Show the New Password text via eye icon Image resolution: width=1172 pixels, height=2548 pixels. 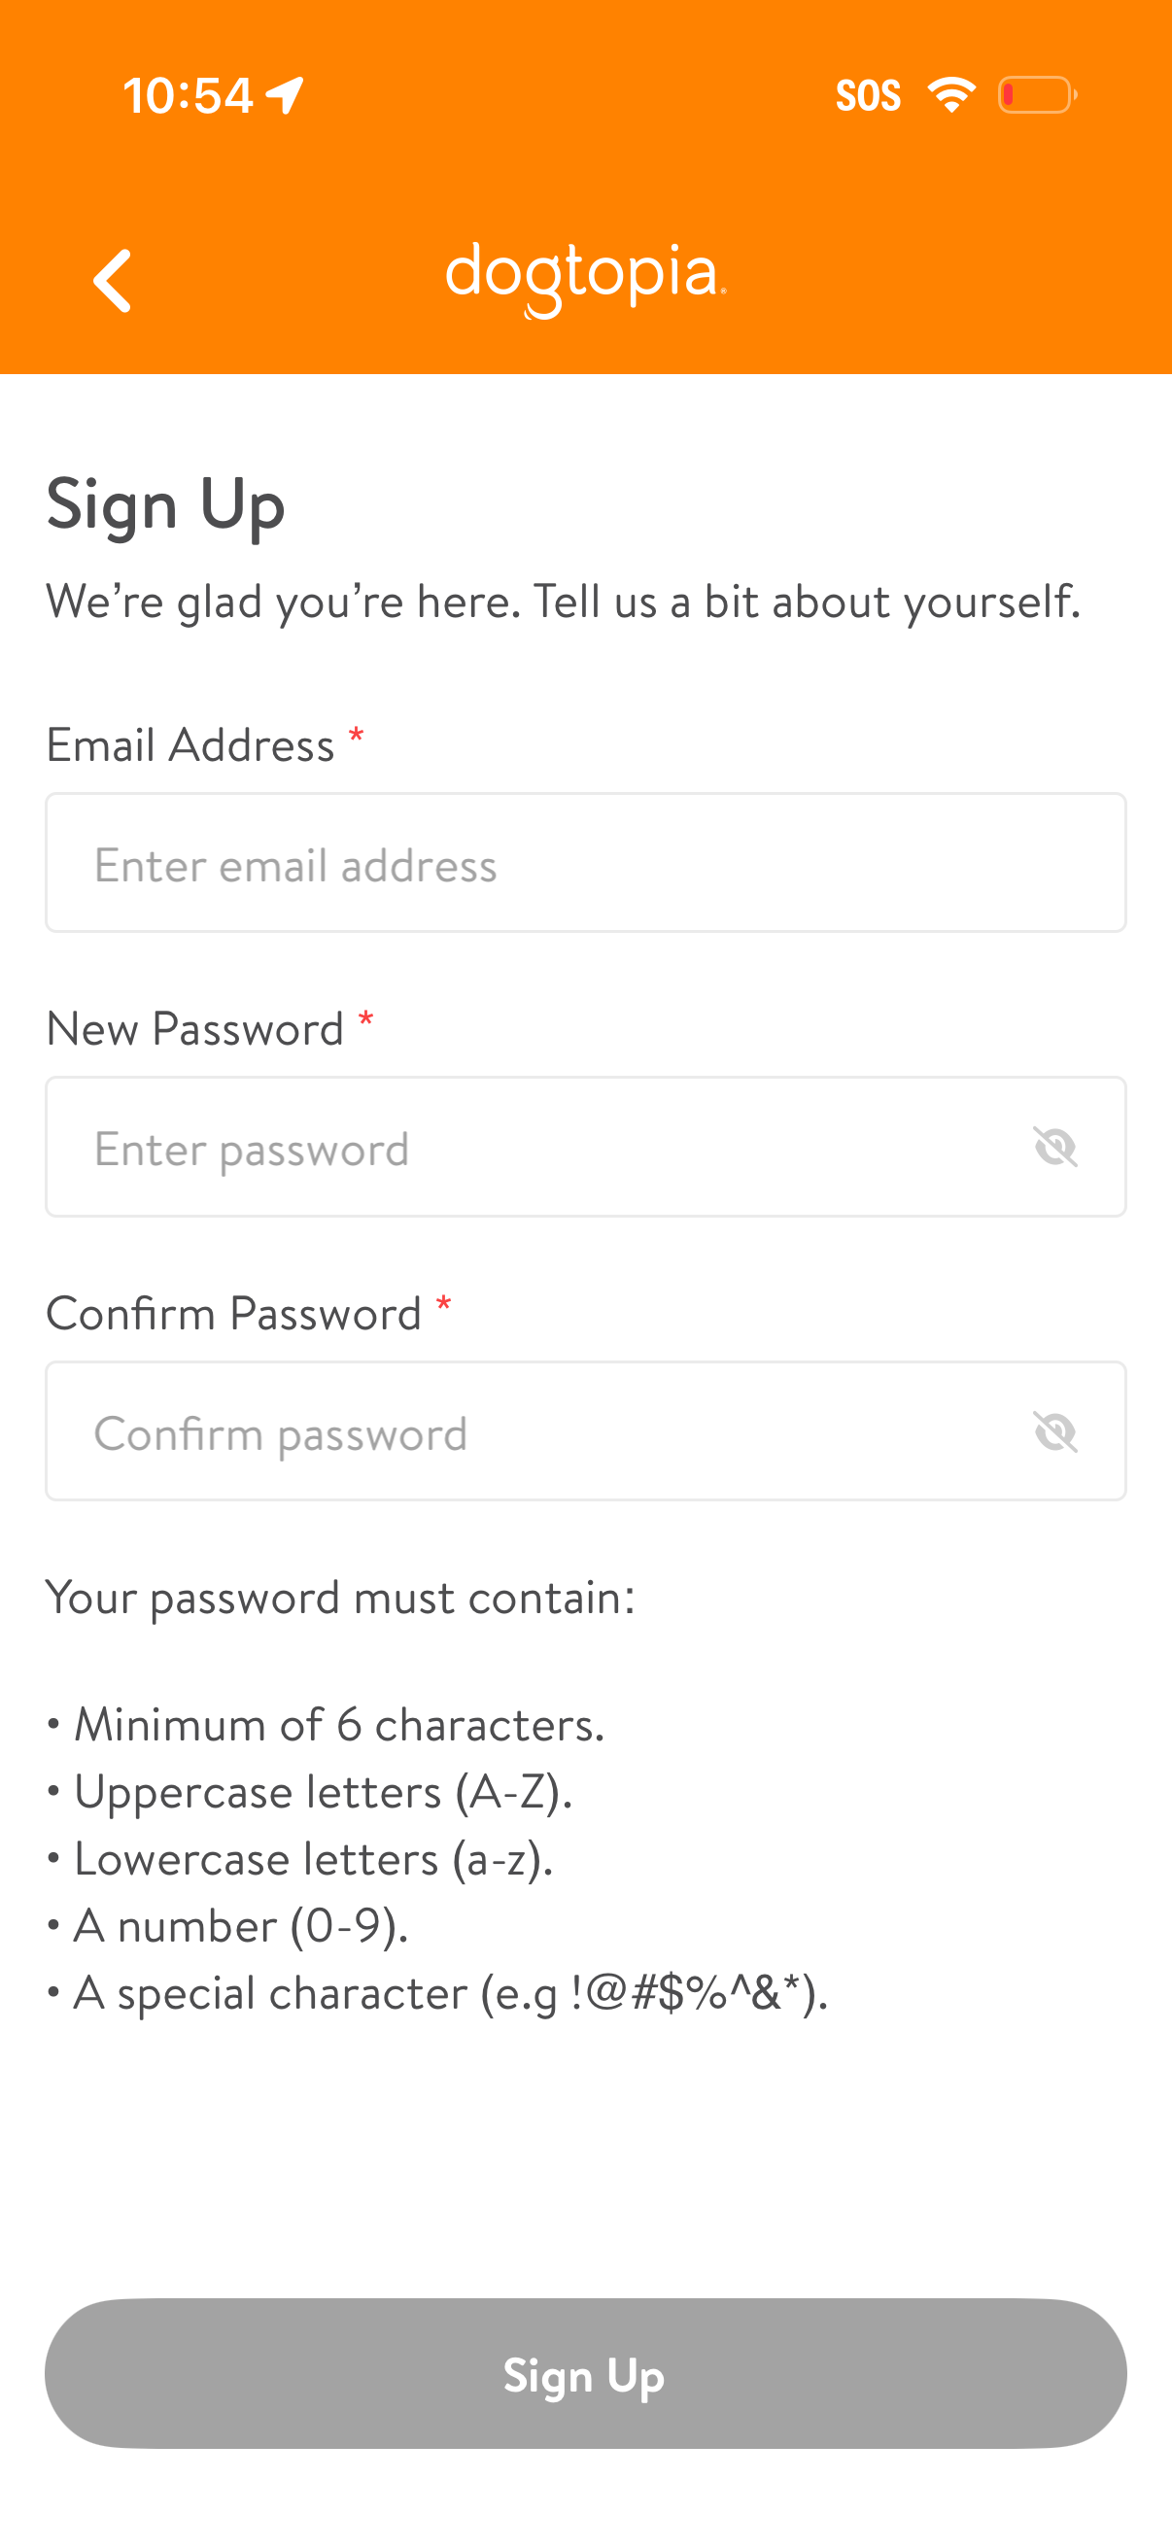(1054, 1148)
